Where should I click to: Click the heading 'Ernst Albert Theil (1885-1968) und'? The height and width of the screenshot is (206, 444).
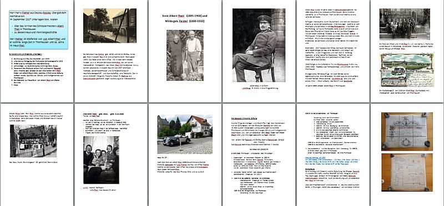click(x=184, y=16)
